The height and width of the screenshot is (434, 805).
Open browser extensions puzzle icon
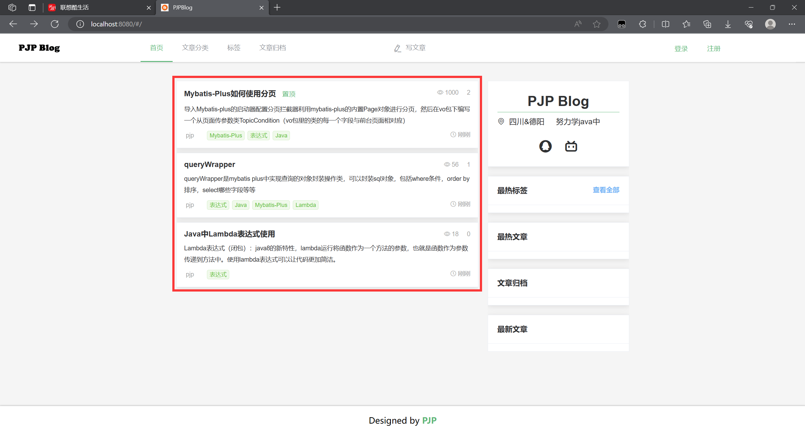coord(643,24)
